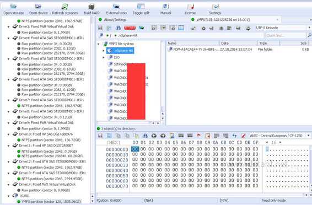
Task: Click the binoculars Find icon in the hex viewer toolbar
Action: 145,136
